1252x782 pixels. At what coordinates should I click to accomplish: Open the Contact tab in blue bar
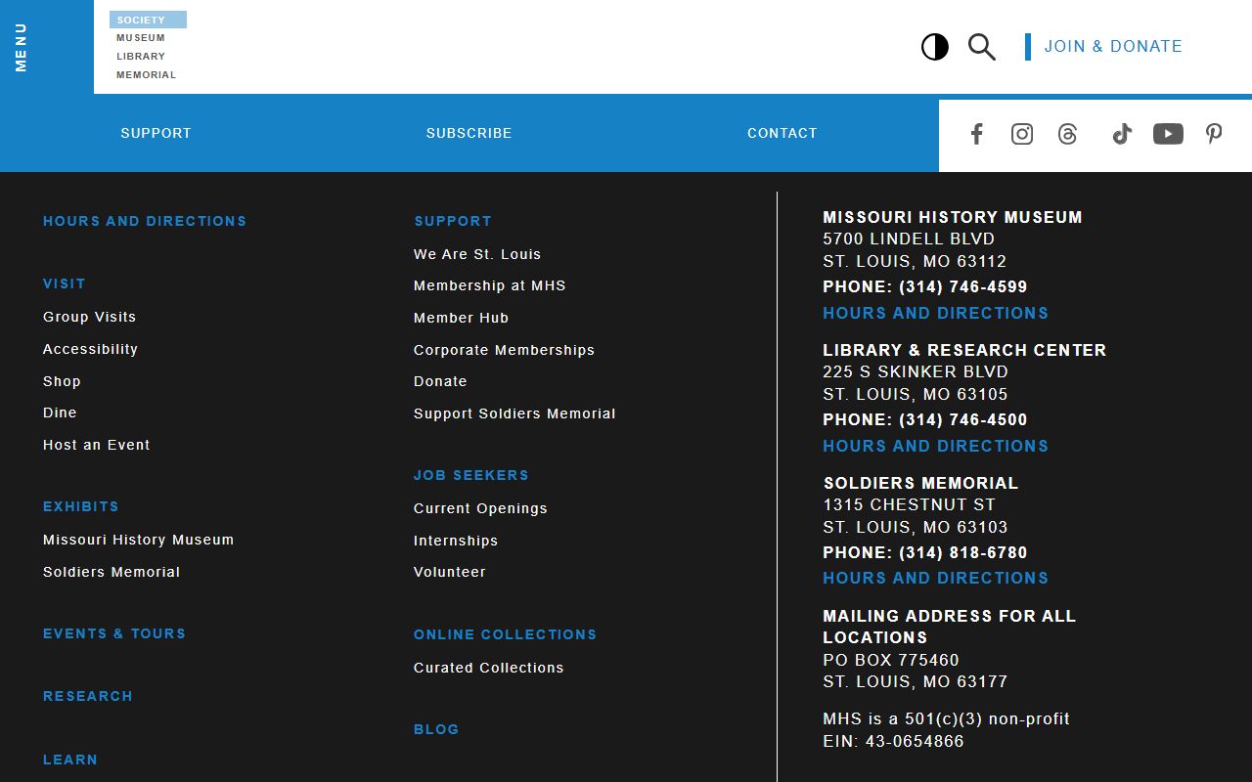point(782,133)
